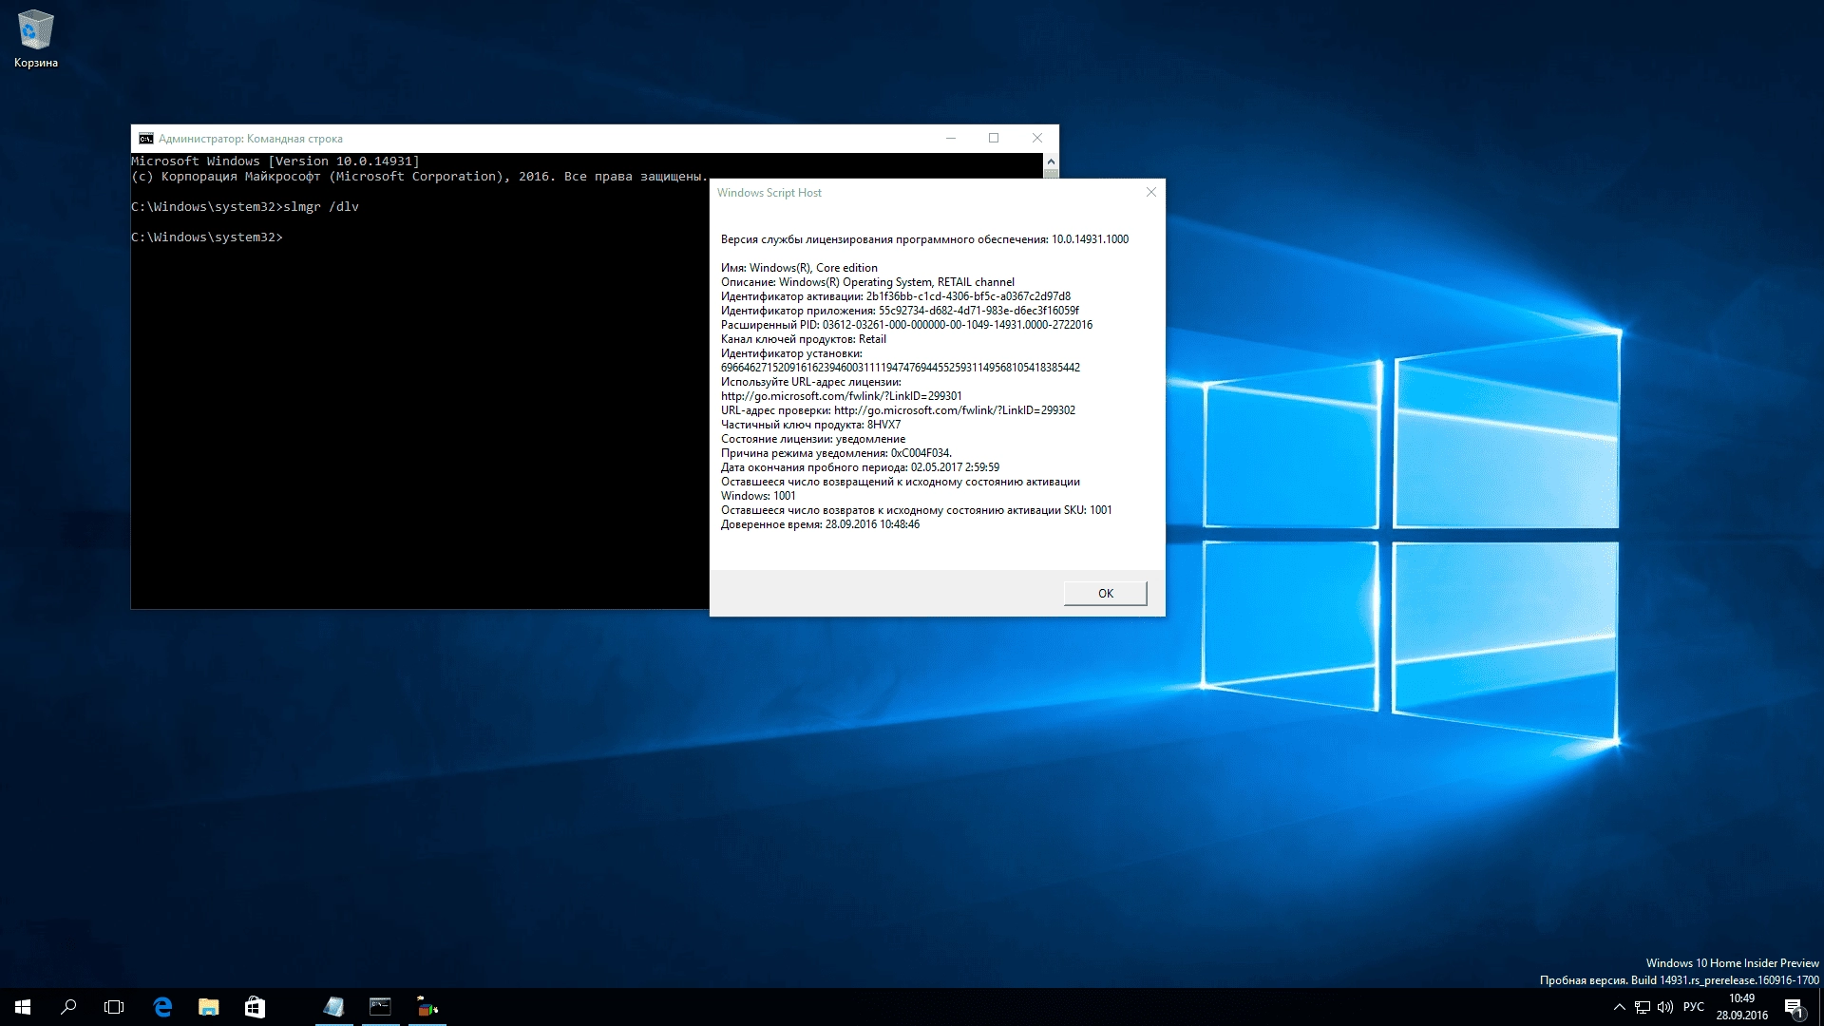Viewport: 1824px width, 1026px height.
Task: Click the Идентификатор приложения line
Action: click(x=900, y=311)
